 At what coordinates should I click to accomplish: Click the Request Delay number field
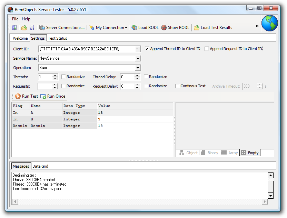coord(127,86)
